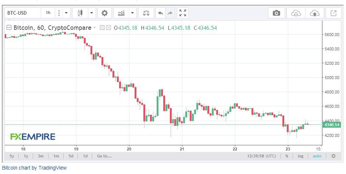Hide Bitcoin series with eye icon
Image resolution: width=346 pixels, height=174 pixels.
coord(102,28)
